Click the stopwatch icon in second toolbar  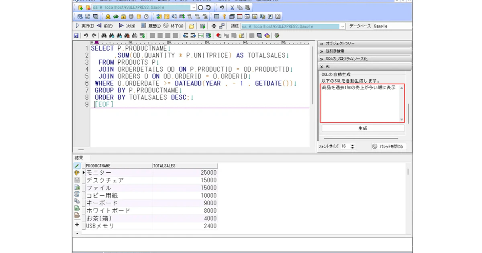(146, 17)
